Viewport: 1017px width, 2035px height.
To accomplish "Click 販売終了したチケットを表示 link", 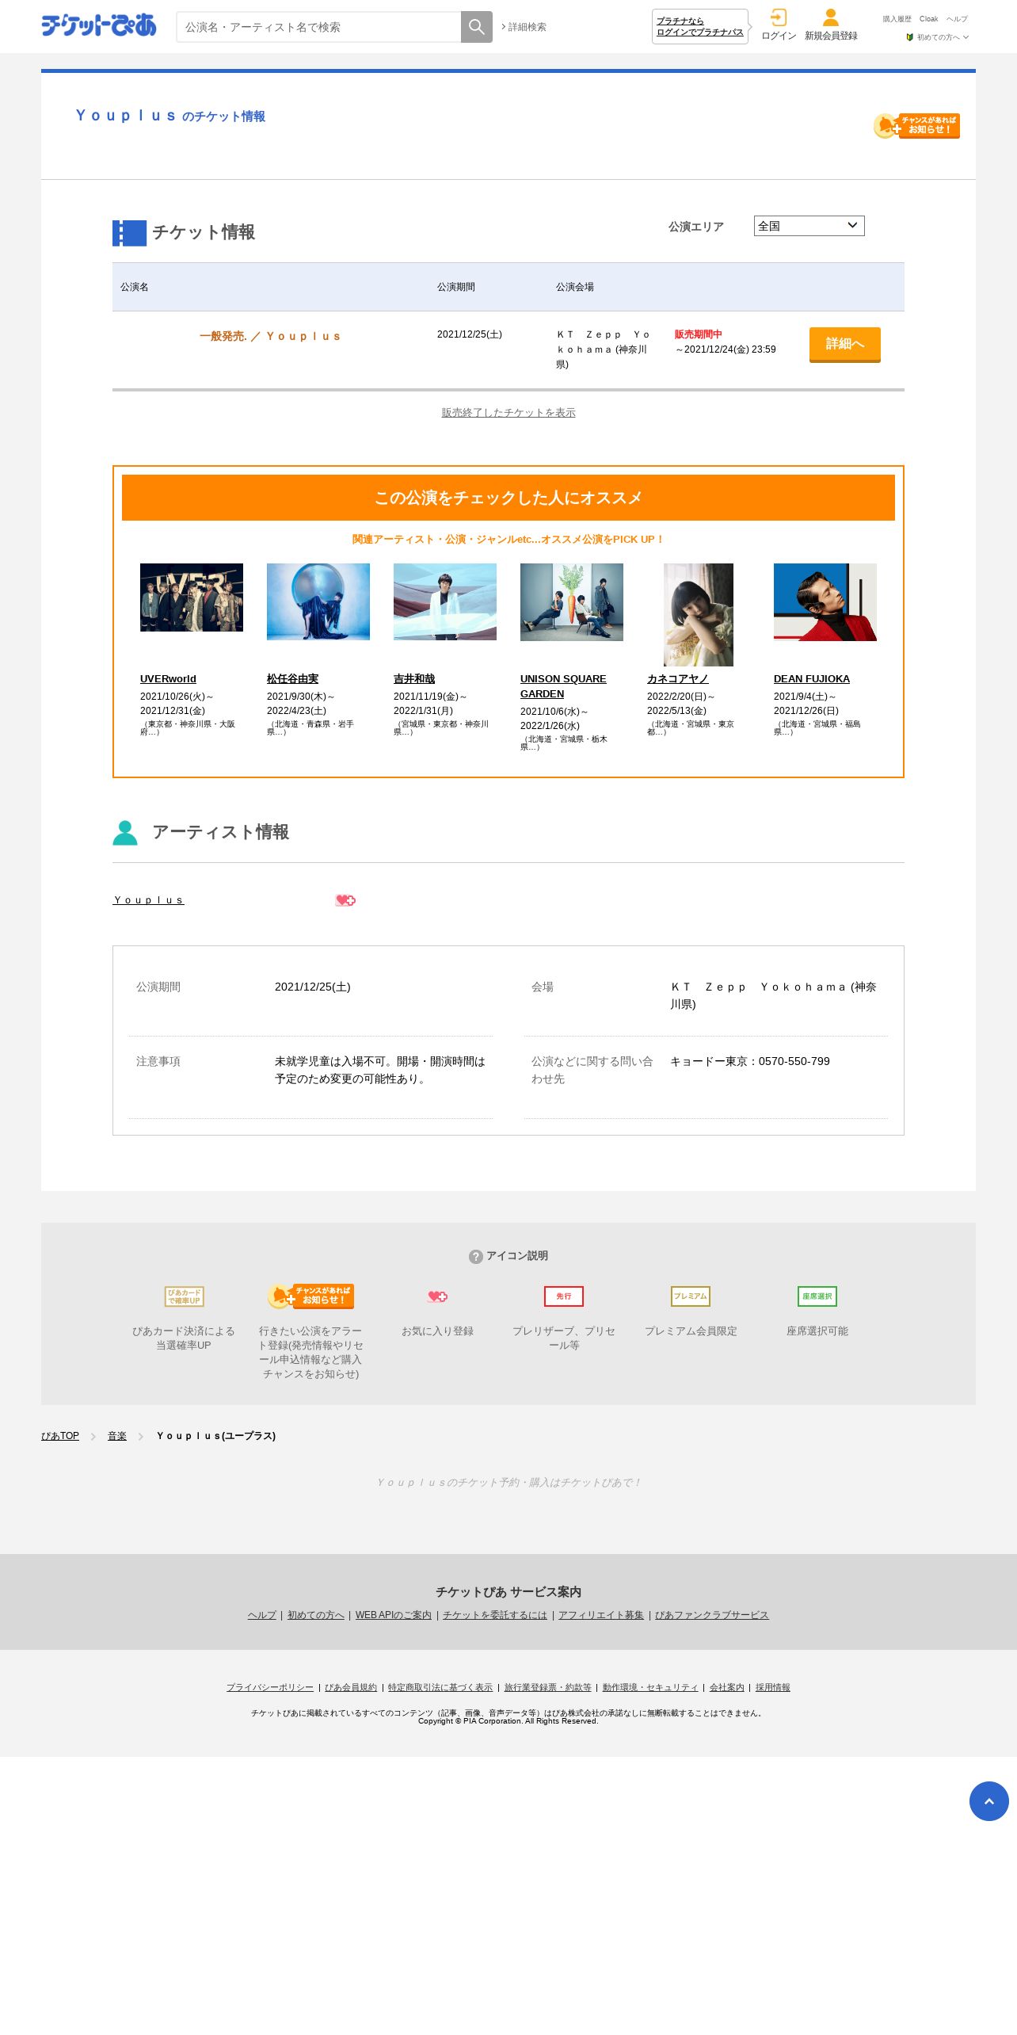I will point(508,413).
